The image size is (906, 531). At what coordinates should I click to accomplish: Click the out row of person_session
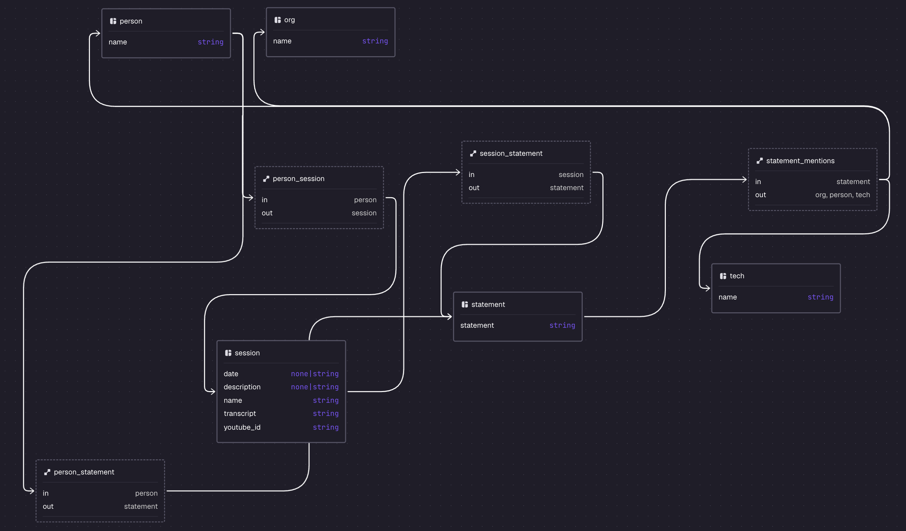(319, 213)
